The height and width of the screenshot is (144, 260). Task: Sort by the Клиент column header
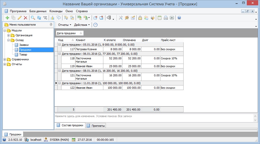(89, 40)
